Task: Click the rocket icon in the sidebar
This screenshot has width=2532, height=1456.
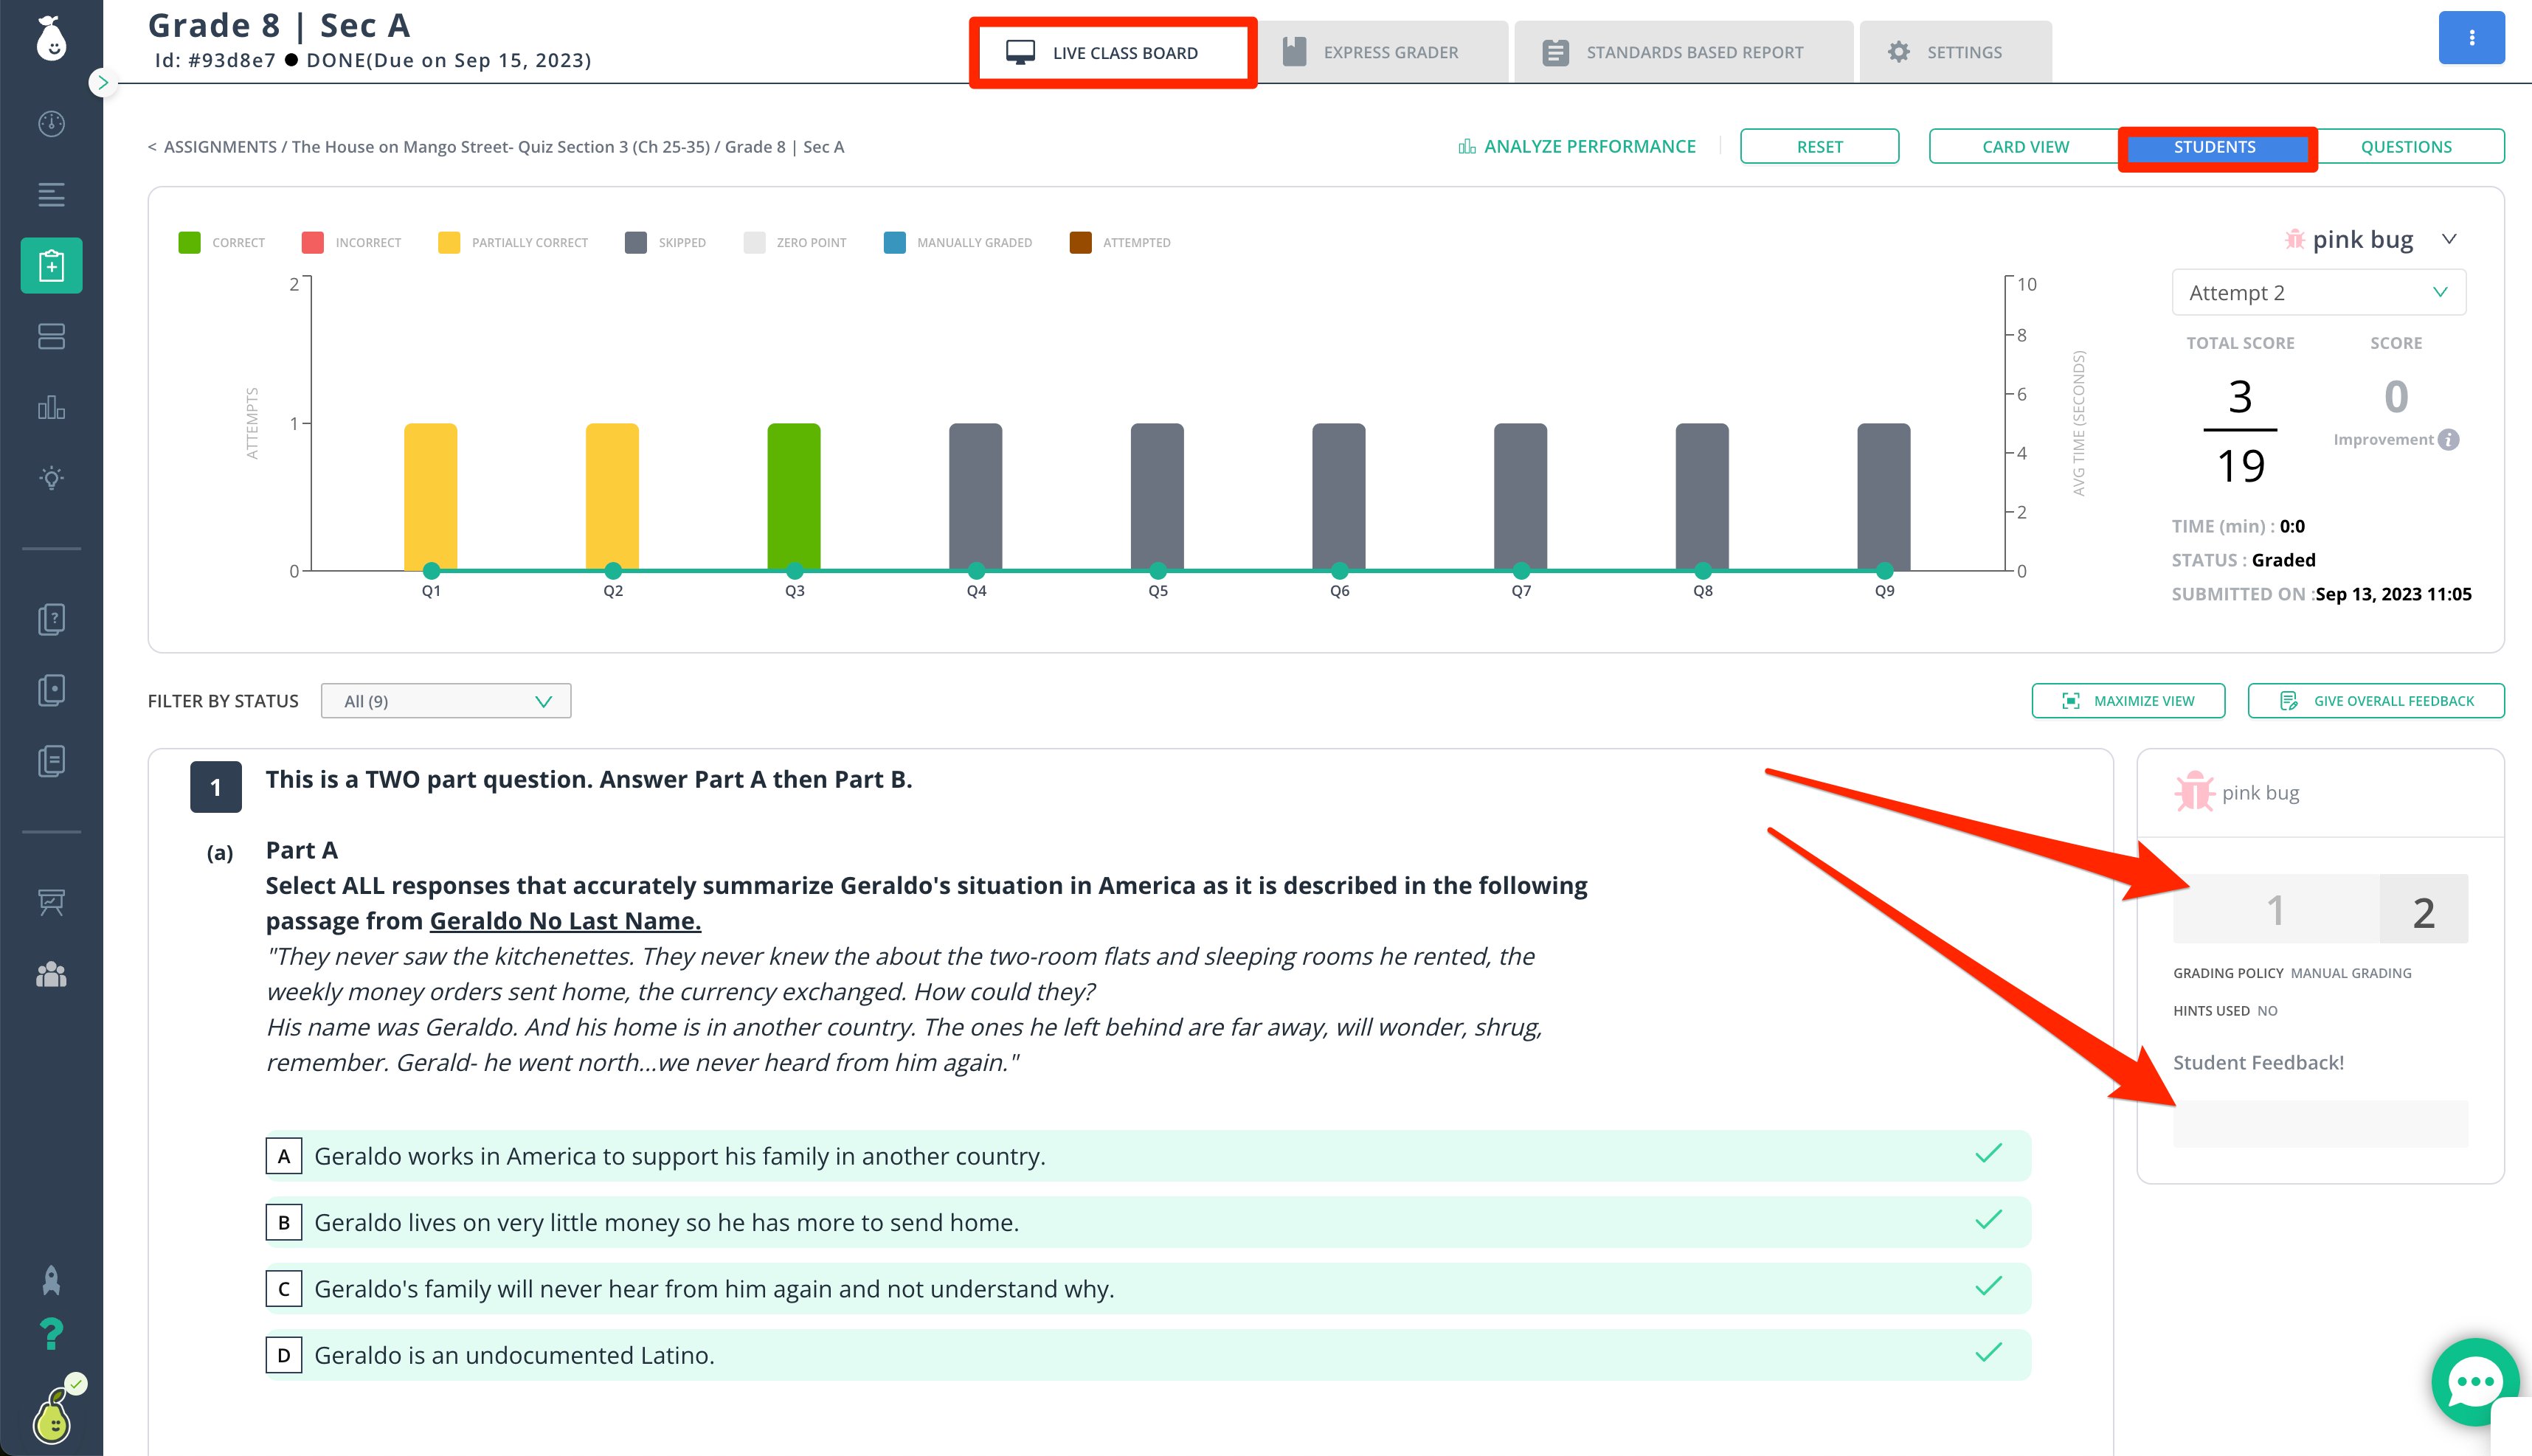Action: (51, 1280)
